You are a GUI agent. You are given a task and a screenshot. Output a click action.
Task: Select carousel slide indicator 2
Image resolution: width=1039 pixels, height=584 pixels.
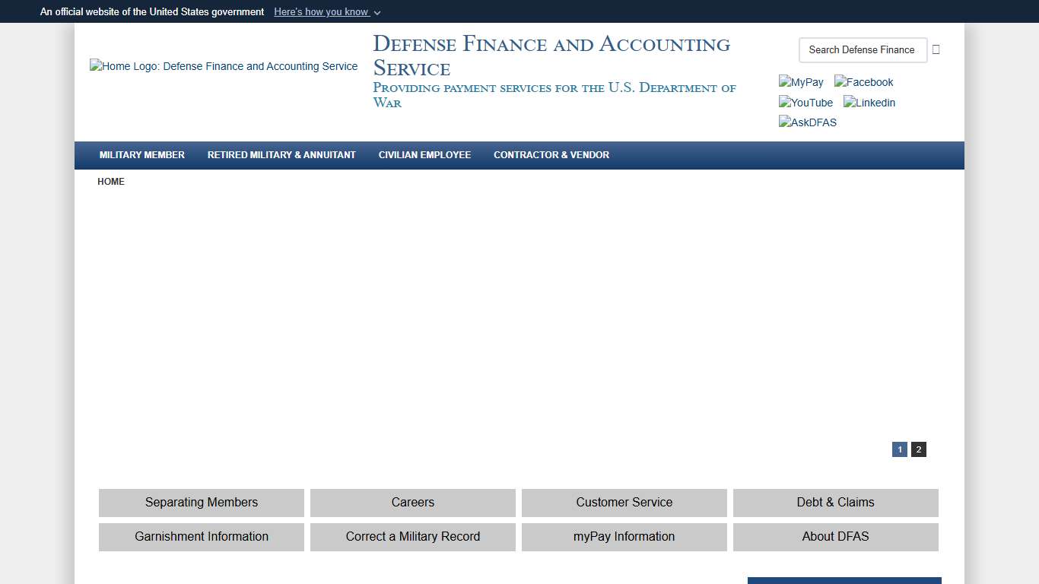(918, 449)
